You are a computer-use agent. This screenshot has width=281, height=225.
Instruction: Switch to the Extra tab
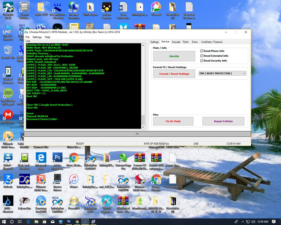click(x=195, y=42)
